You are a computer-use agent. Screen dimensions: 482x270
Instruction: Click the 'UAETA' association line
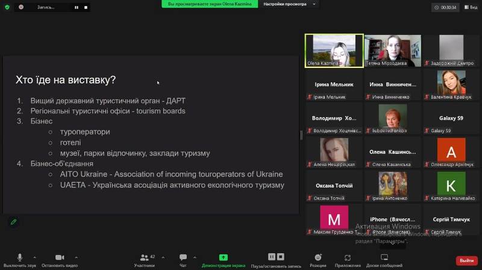coord(172,185)
